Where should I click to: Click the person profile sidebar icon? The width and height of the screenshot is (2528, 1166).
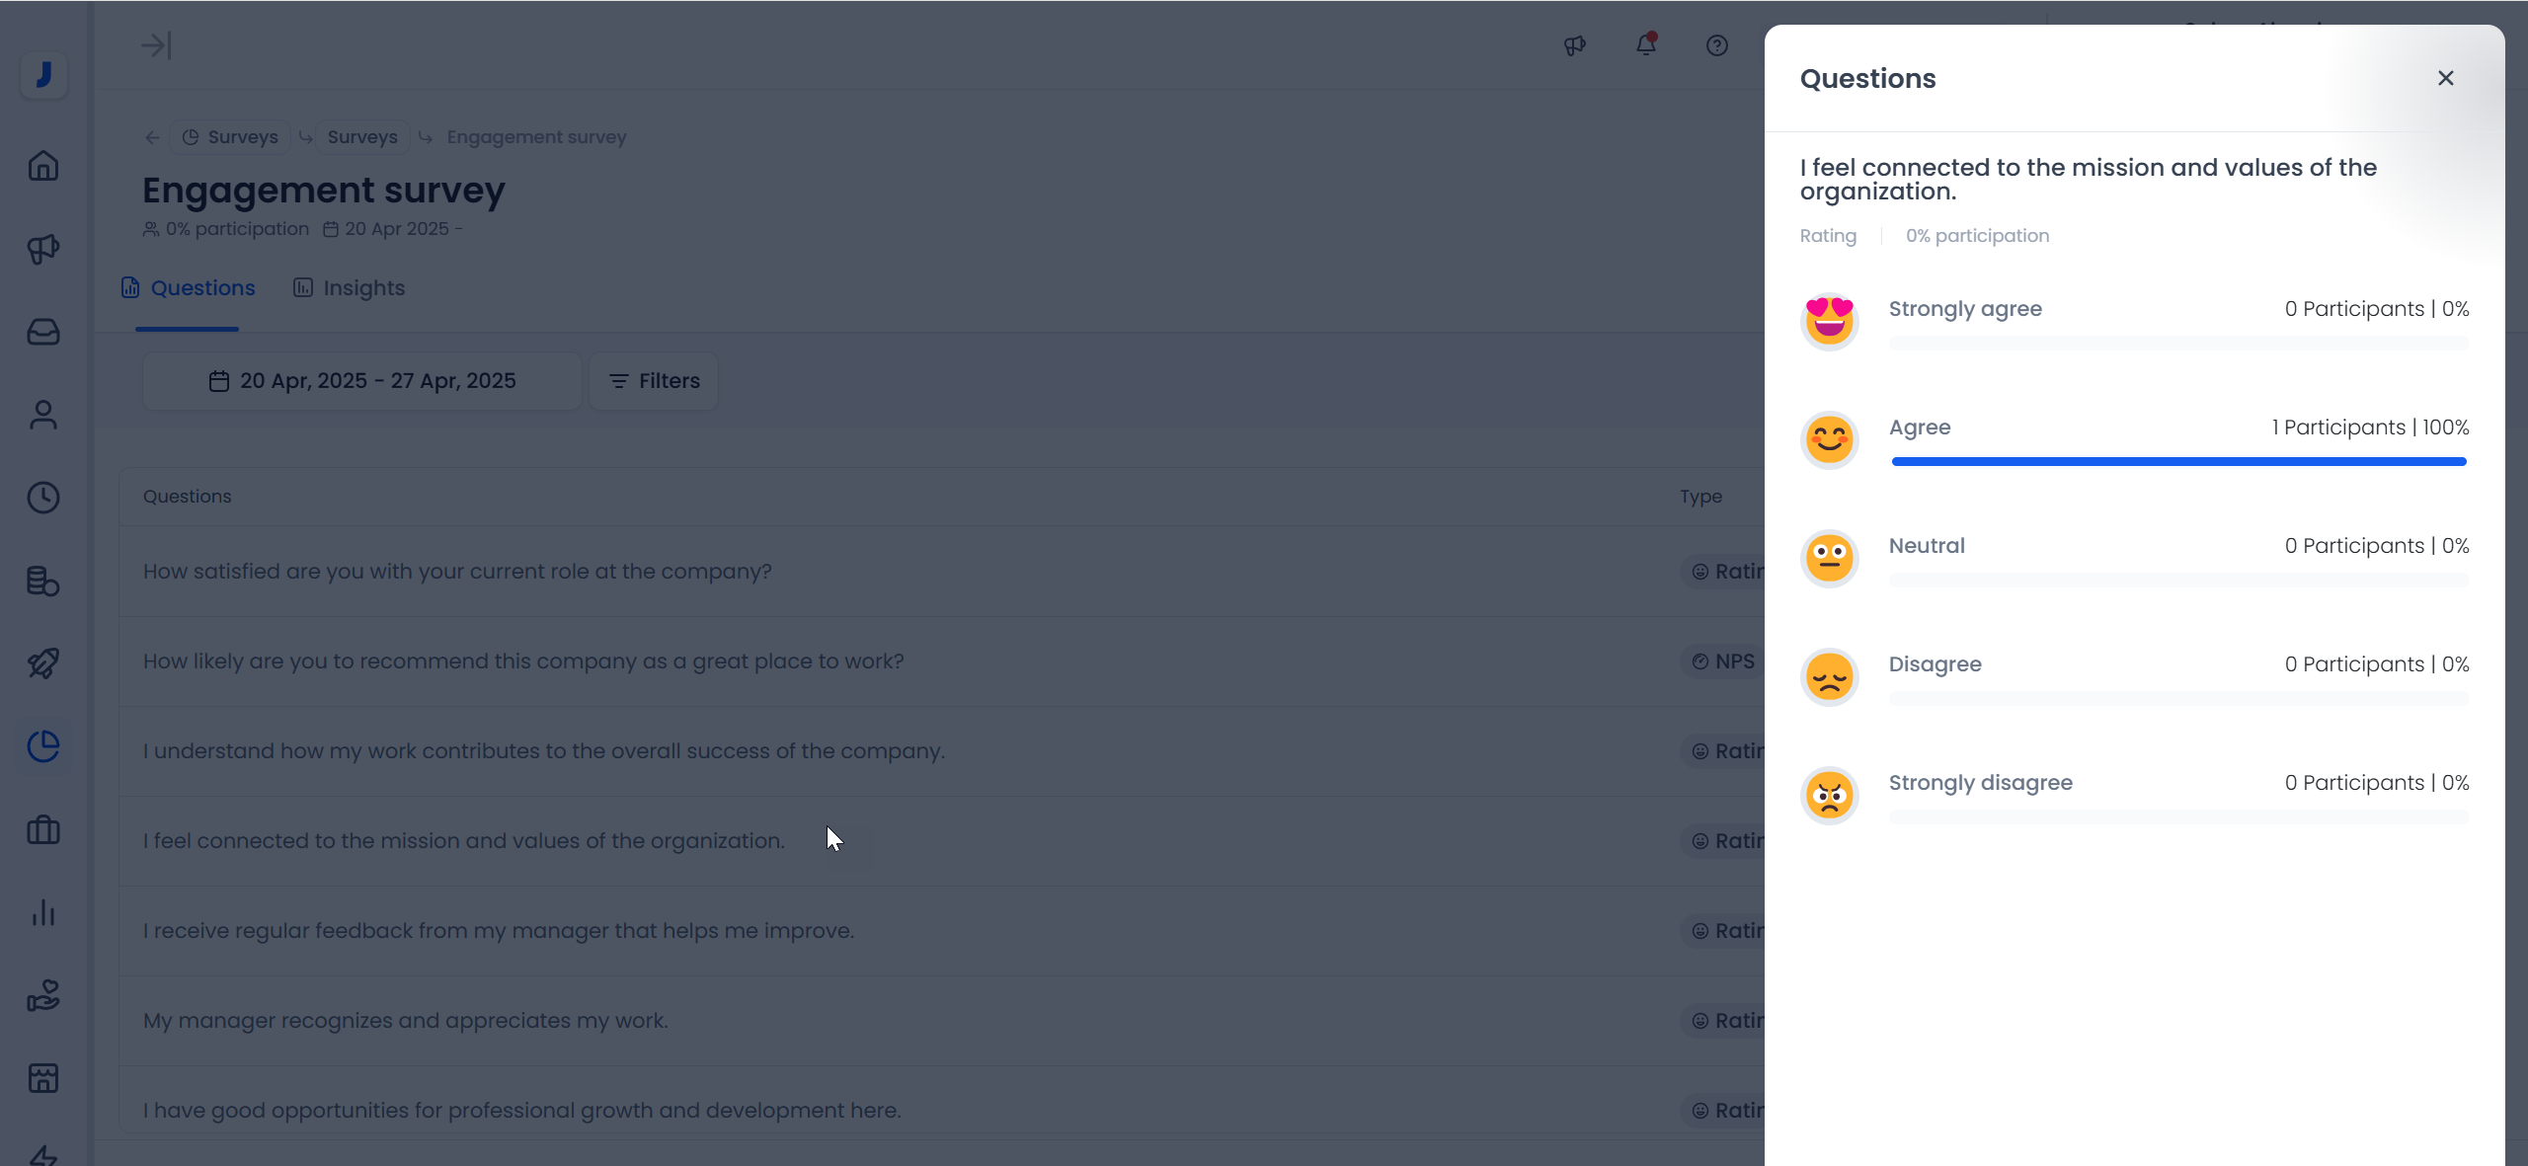tap(43, 415)
